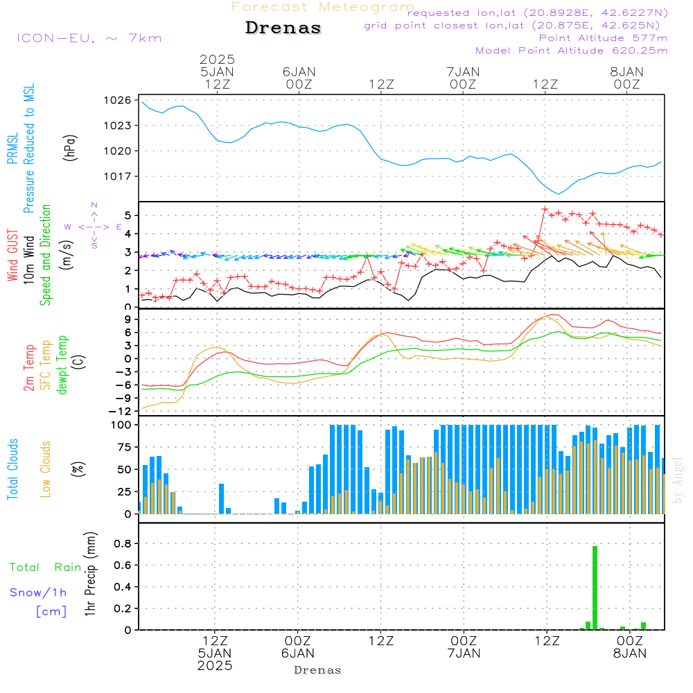Click the '10m Wind' legend label
Image resolution: width=693 pixels, height=693 pixels.
tap(28, 260)
